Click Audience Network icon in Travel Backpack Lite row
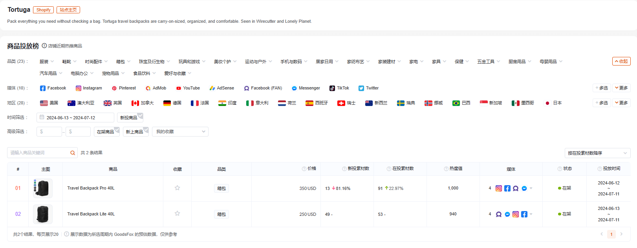637x248 pixels. coord(499,214)
